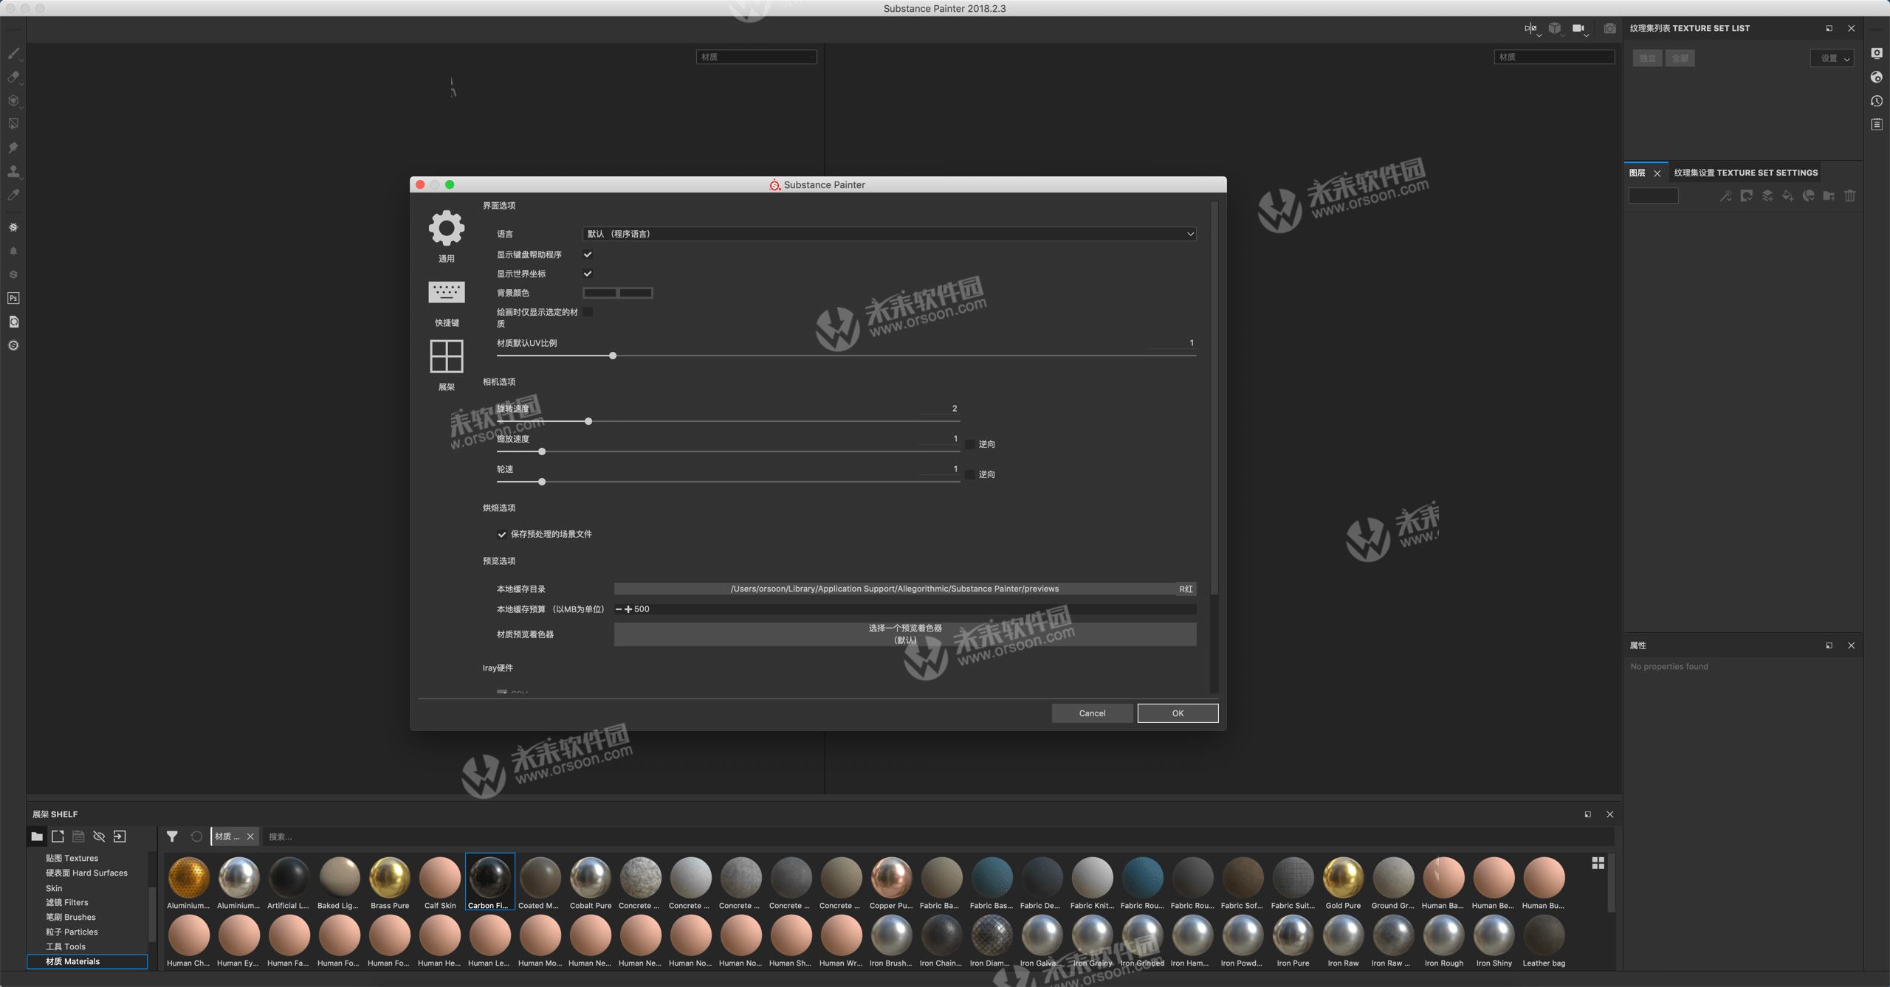Image resolution: width=1890 pixels, height=987 pixels.
Task: Click the shelf search field
Action: click(x=938, y=837)
